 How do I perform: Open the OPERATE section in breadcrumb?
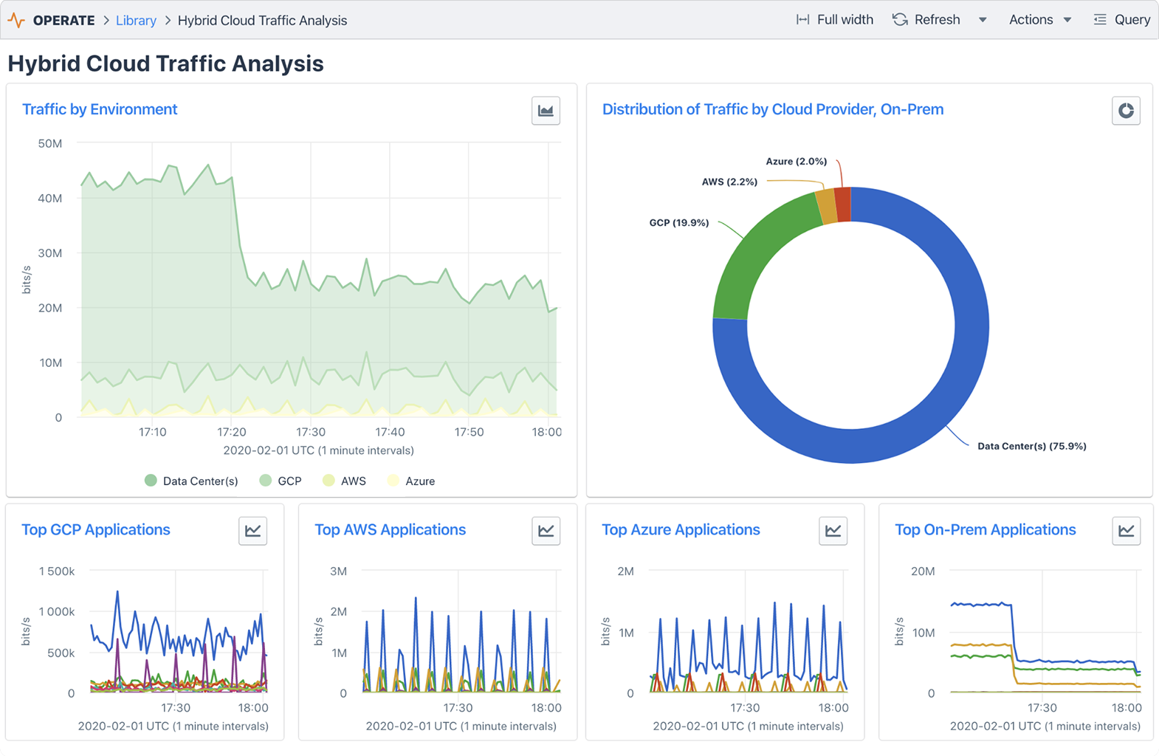pyautogui.click(x=63, y=20)
